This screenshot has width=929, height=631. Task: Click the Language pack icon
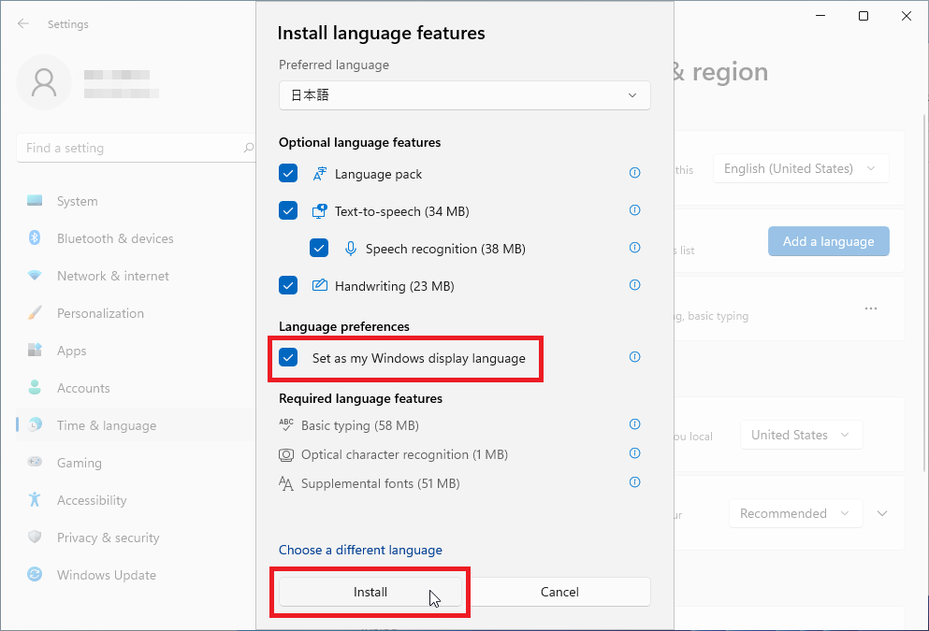[319, 174]
